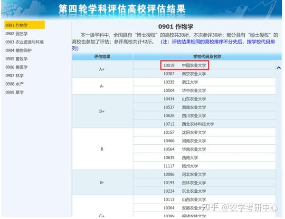
Task: Select the 10564 华南农业大学 row
Action: [x=204, y=149]
